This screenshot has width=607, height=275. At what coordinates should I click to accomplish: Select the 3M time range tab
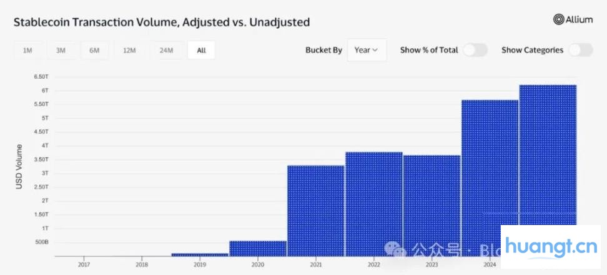point(61,51)
